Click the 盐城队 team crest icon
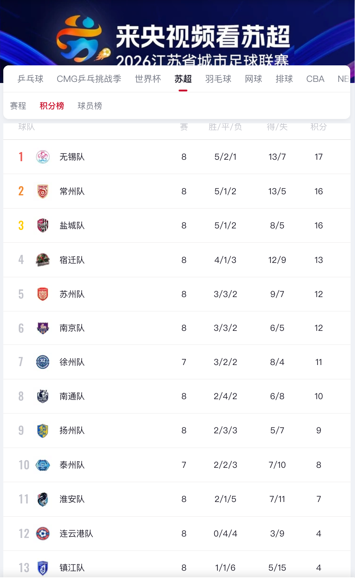This screenshot has height=578, width=355. pos(43,225)
